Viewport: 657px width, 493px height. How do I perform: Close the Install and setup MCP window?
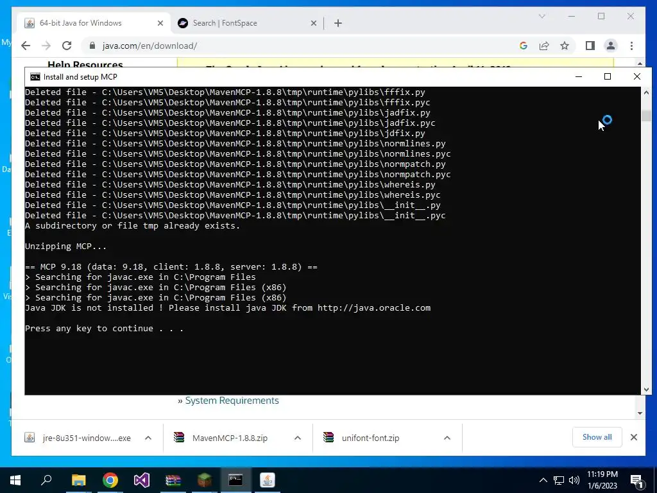point(637,76)
